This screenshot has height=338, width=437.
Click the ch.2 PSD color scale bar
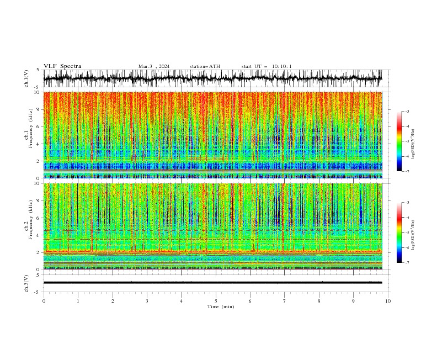399,233
